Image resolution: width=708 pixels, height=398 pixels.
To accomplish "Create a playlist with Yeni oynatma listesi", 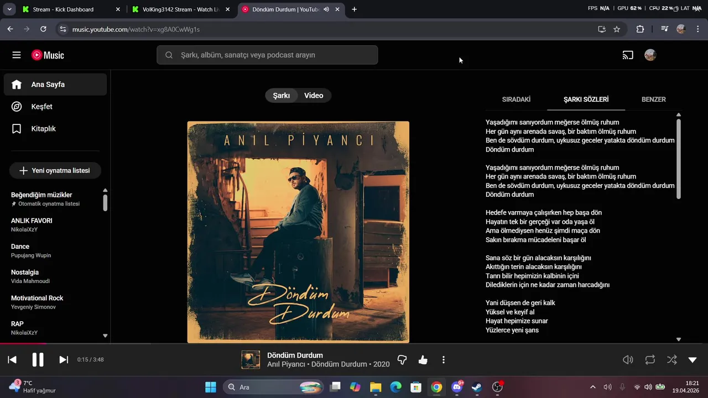I will [x=55, y=171].
